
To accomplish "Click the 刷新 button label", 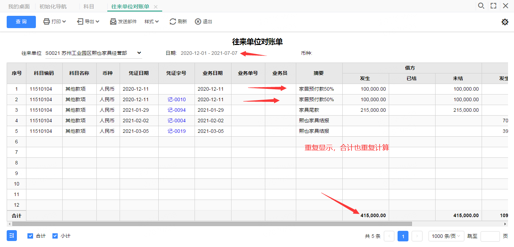I will point(182,22).
